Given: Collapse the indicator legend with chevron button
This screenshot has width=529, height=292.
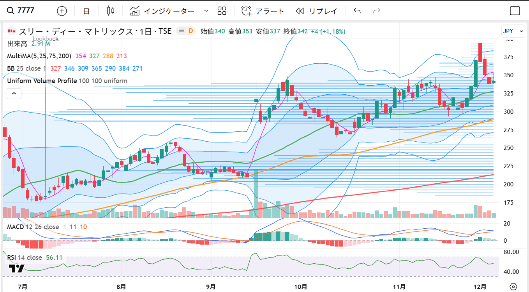Looking at the screenshot, I should click(x=14, y=93).
